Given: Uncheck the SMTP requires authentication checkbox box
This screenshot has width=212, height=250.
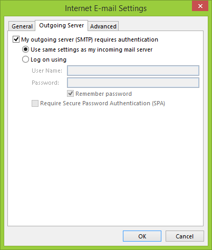Looking at the screenshot, I should click(16, 39).
